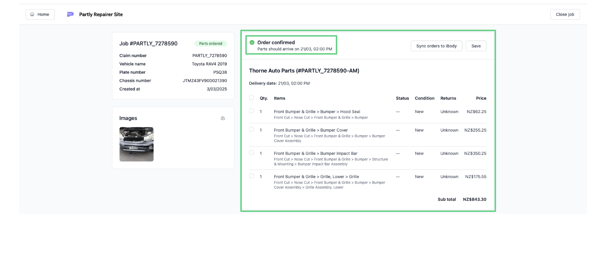Click the Parts should arrive message
This screenshot has height=264, width=596.
point(295,49)
